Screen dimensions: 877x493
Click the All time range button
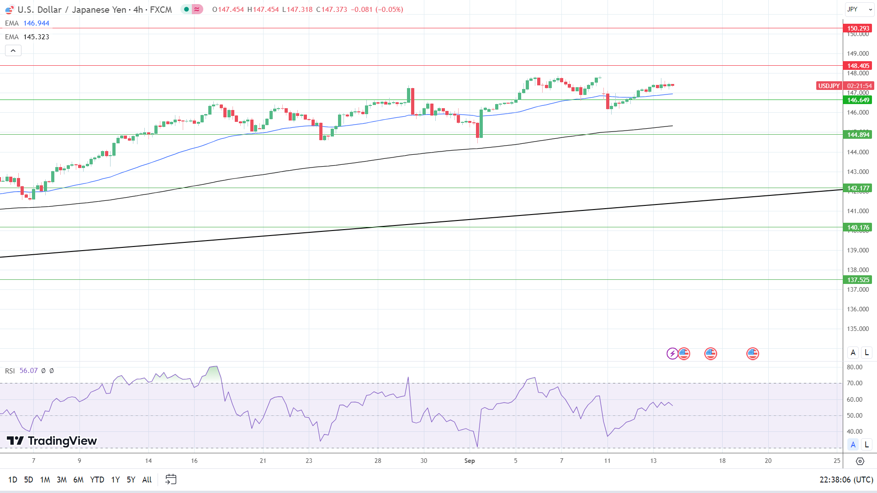point(147,479)
